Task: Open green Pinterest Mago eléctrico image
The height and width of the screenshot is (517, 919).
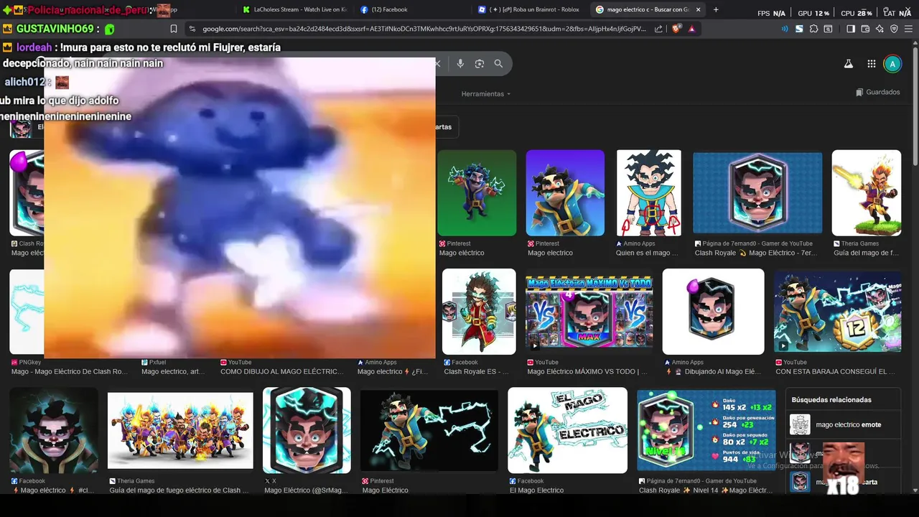Action: pos(477,192)
